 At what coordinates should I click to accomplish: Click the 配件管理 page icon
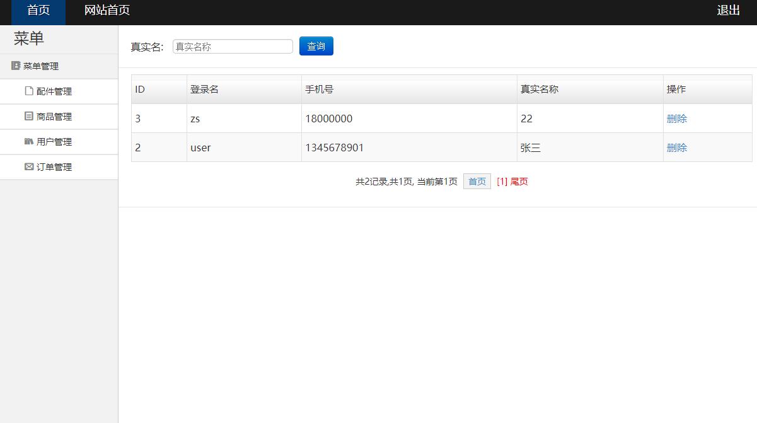(x=28, y=91)
